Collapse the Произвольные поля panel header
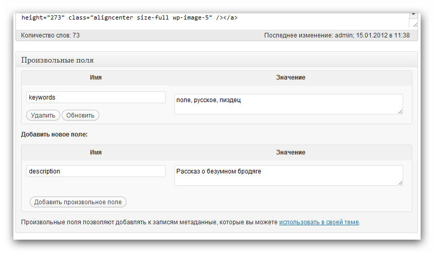The height and width of the screenshot is (253, 434). tap(216, 60)
